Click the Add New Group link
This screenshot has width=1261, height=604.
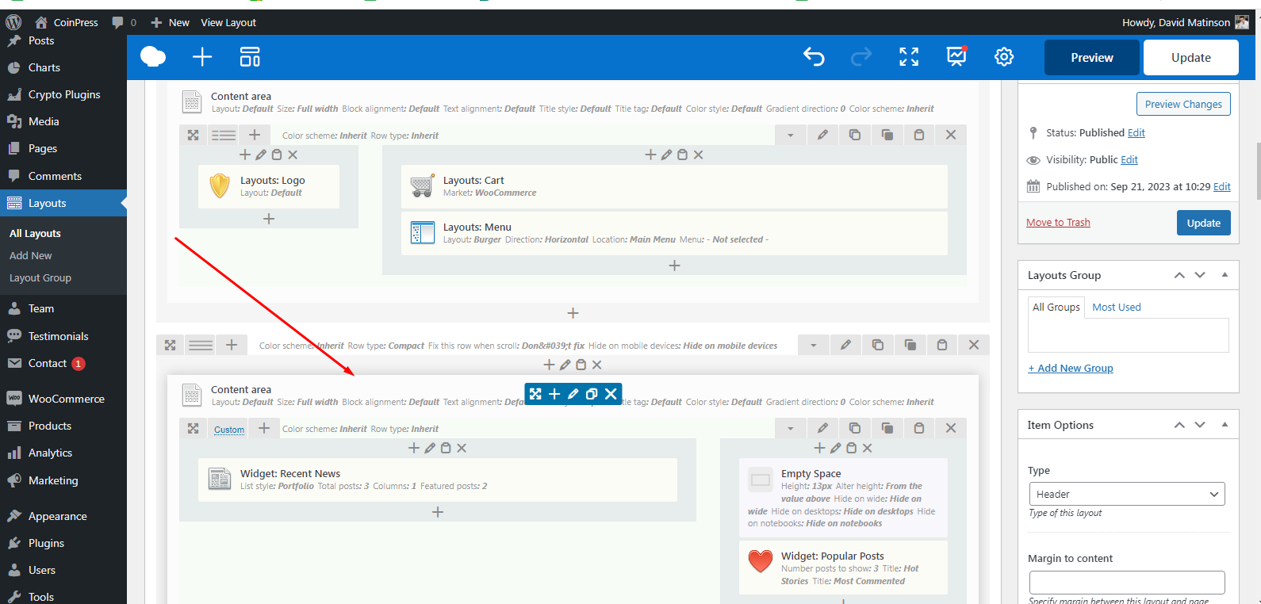point(1071,369)
